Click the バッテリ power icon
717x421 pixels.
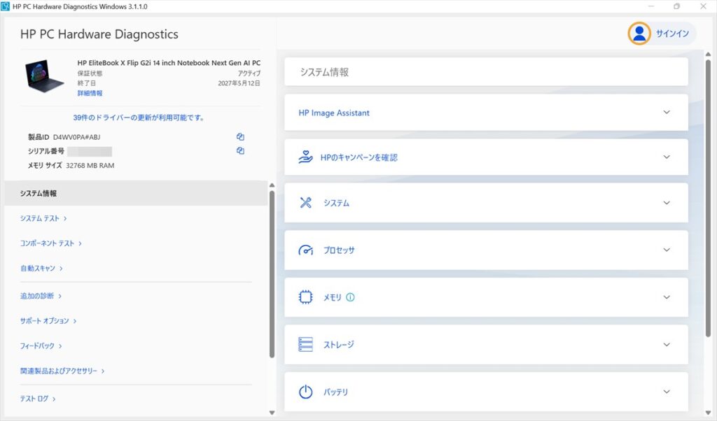click(305, 392)
